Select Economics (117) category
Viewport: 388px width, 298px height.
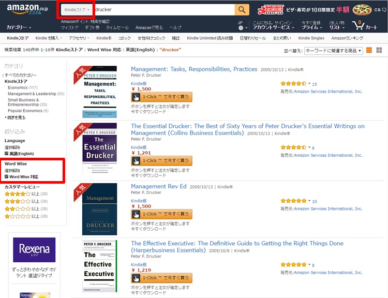pos(23,87)
